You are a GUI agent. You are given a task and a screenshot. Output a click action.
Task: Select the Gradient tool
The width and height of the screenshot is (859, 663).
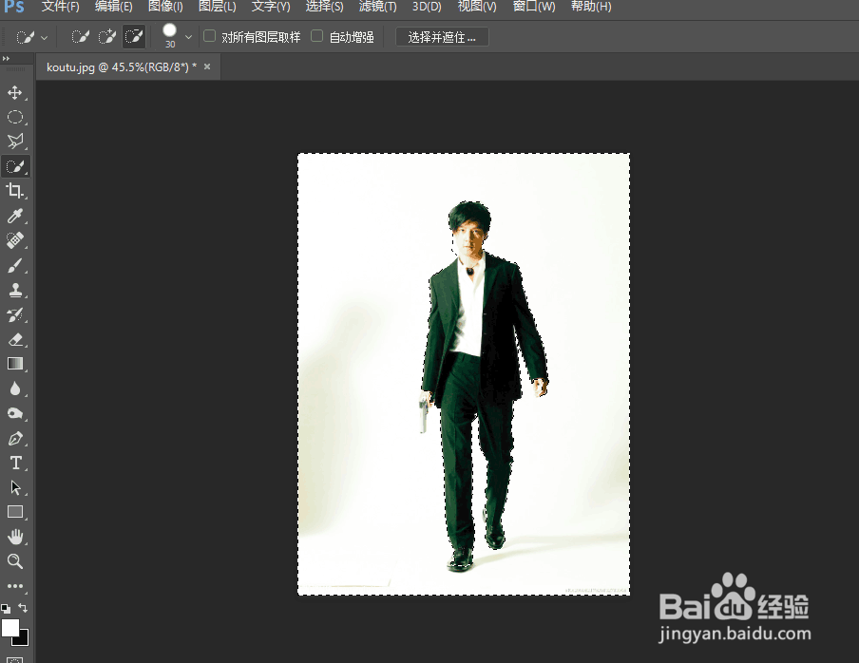tap(15, 364)
